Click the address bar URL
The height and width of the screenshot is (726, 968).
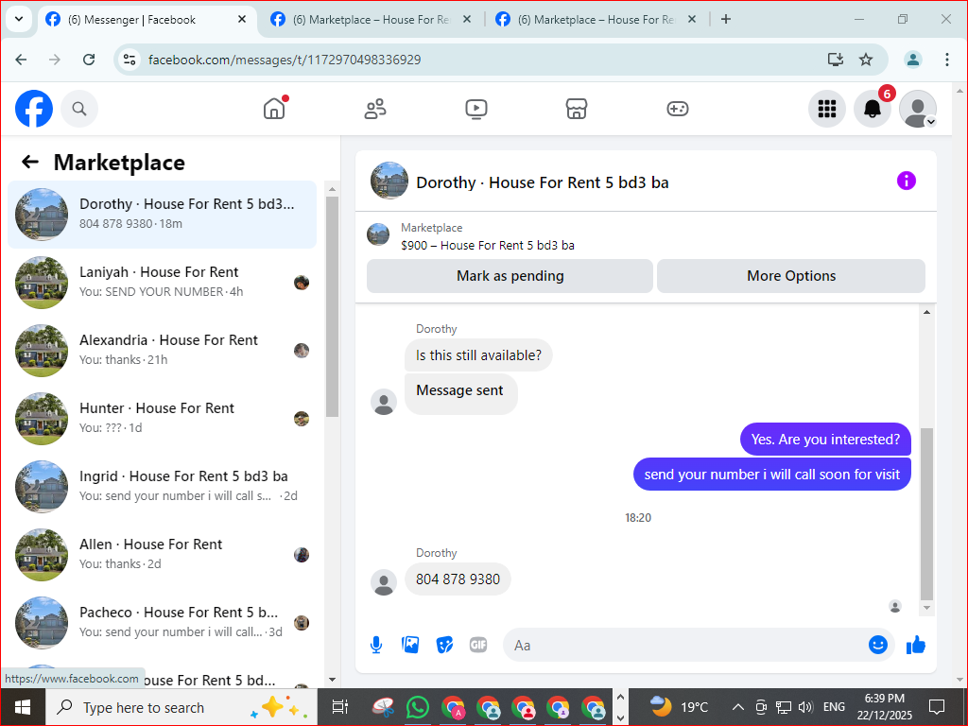tap(285, 60)
